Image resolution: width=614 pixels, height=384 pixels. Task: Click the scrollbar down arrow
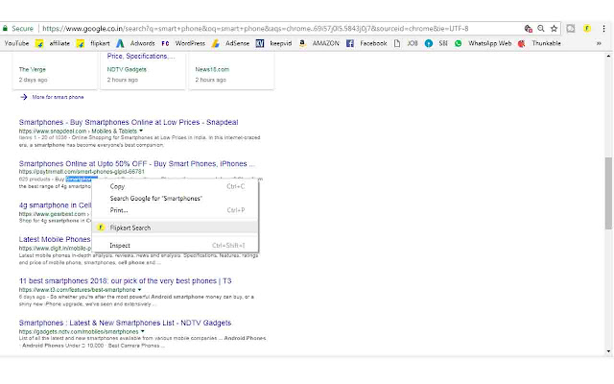(x=608, y=351)
